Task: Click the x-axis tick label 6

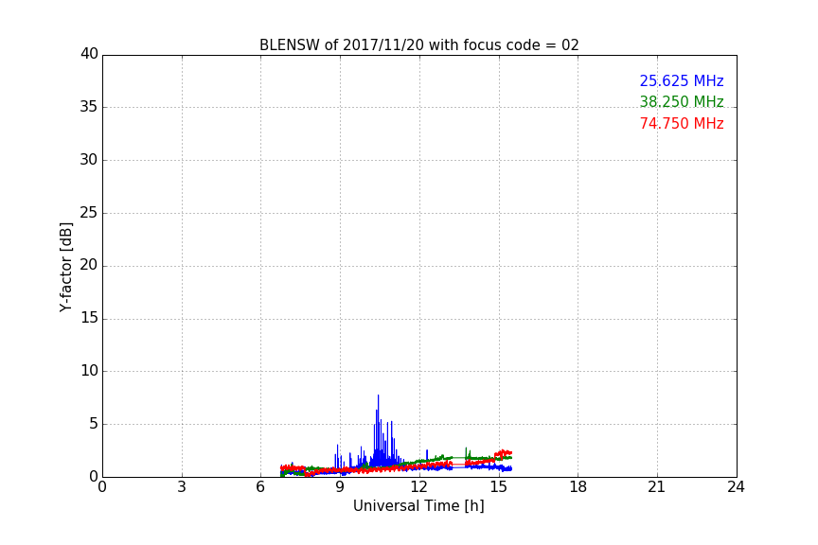Action: [x=260, y=487]
